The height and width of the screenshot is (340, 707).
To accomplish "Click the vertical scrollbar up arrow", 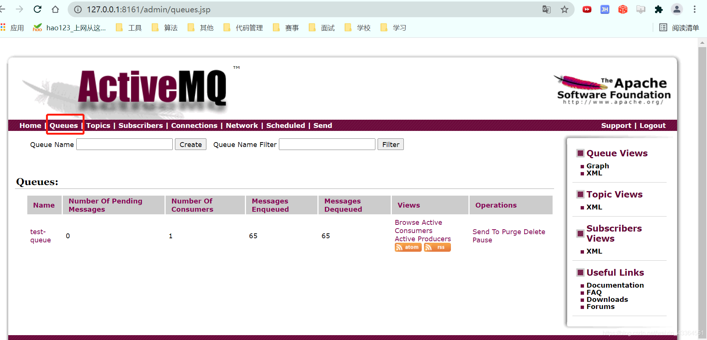I will point(702,43).
